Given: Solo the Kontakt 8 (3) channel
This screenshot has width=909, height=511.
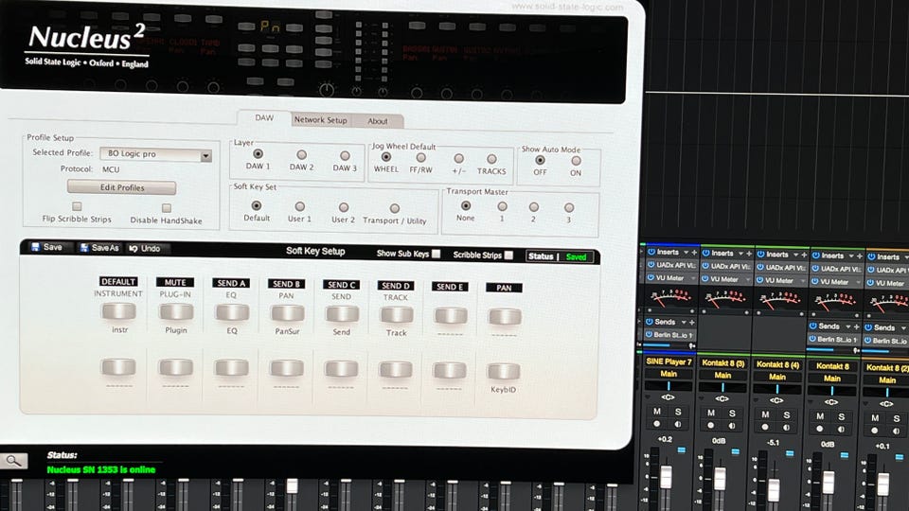Looking at the screenshot, I should [x=732, y=414].
